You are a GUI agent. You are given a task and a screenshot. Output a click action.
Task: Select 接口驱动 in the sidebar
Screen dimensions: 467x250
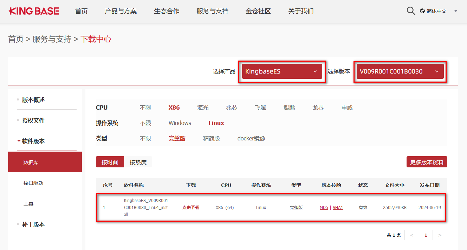(33, 183)
